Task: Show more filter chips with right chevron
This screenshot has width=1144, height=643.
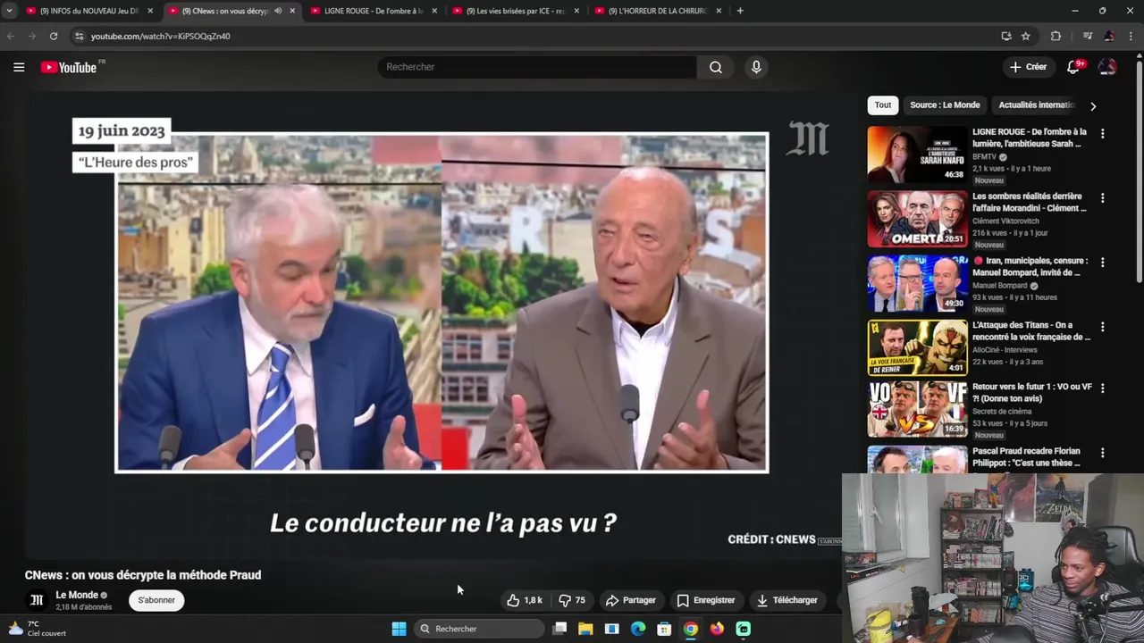Action: coord(1092,105)
